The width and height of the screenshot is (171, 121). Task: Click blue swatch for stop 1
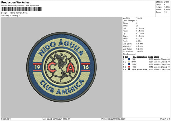(129, 59)
